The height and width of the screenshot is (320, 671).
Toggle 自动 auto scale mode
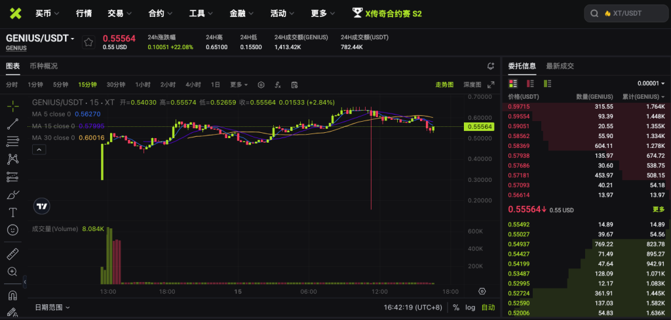[488, 307]
